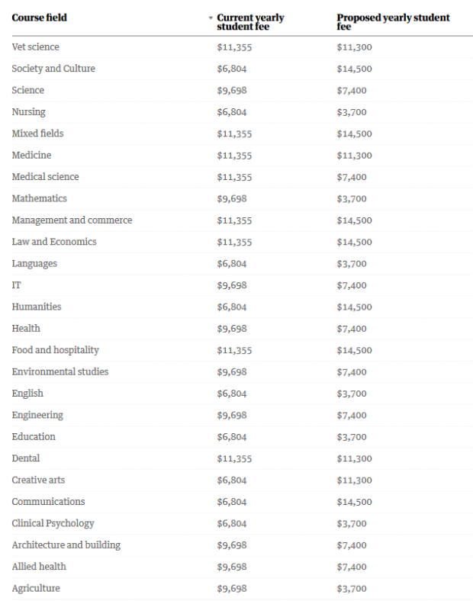Click the Agriculture course field
This screenshot has width=473, height=601.
click(x=36, y=589)
